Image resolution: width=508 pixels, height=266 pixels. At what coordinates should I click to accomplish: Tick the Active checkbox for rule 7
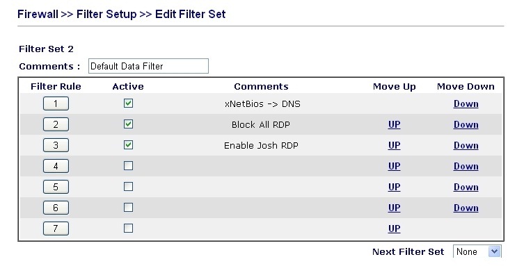[x=128, y=228]
